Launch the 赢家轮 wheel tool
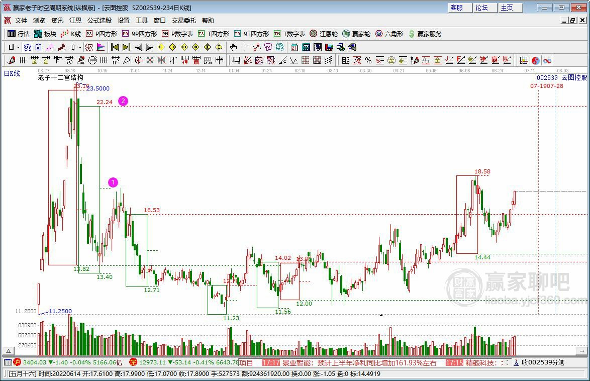 [356, 34]
